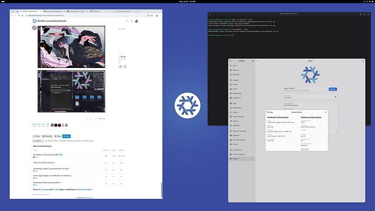375x211 pixels.
Task: Click the view latest topics link
Action: point(84,189)
